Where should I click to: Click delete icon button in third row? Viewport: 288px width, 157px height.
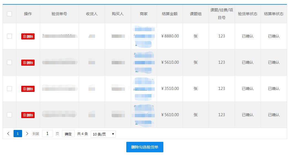tap(28, 89)
